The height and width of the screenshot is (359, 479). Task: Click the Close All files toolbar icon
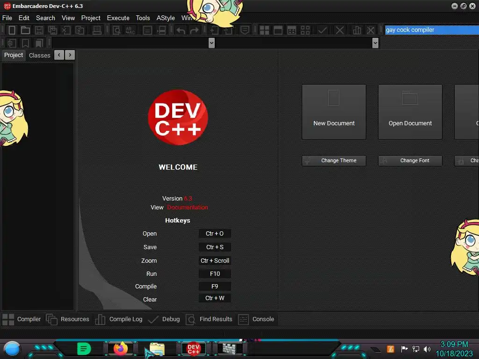coord(80,30)
